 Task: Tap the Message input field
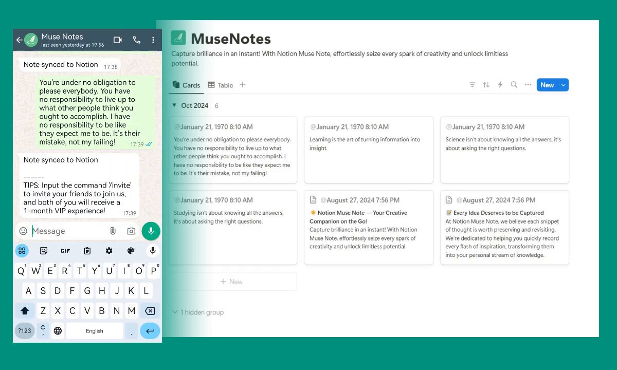(69, 231)
